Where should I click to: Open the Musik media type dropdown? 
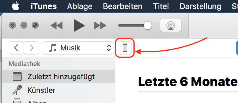pyautogui.click(x=78, y=48)
